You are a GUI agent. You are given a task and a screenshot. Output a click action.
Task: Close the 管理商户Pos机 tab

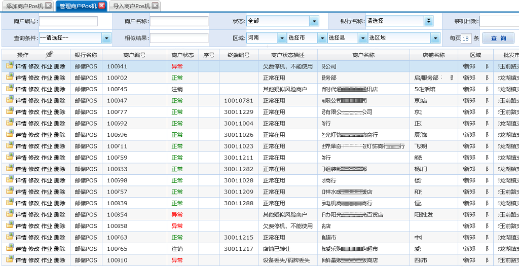(102, 6)
